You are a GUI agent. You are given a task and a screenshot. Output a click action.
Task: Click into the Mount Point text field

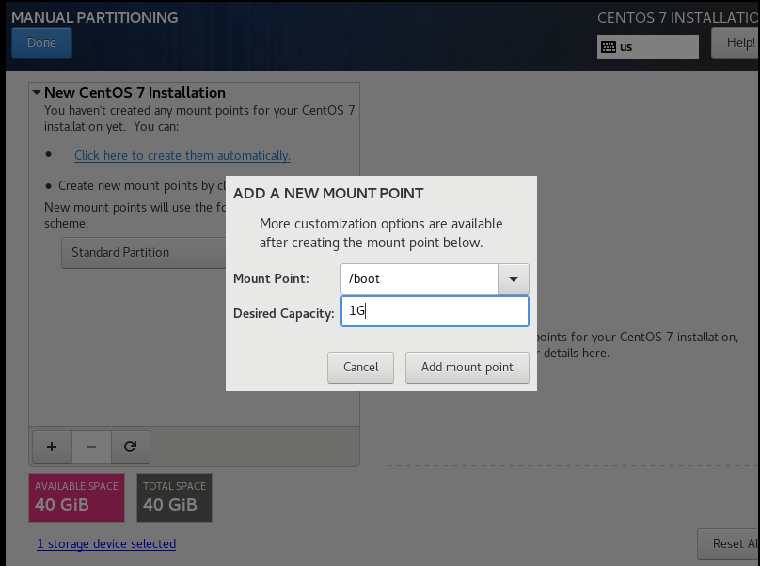(x=420, y=279)
